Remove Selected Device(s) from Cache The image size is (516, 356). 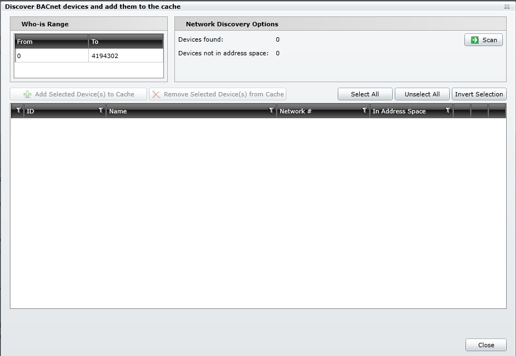point(218,94)
